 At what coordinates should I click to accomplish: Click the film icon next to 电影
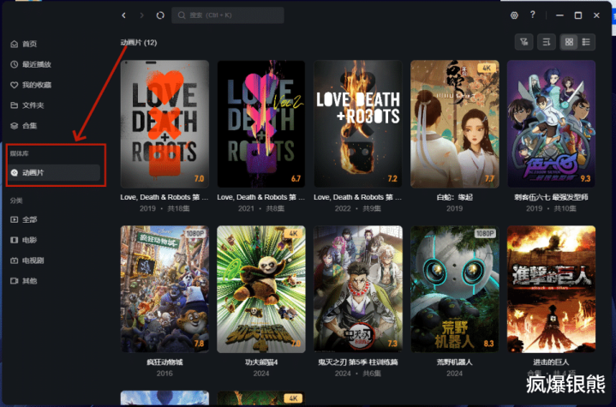click(15, 240)
